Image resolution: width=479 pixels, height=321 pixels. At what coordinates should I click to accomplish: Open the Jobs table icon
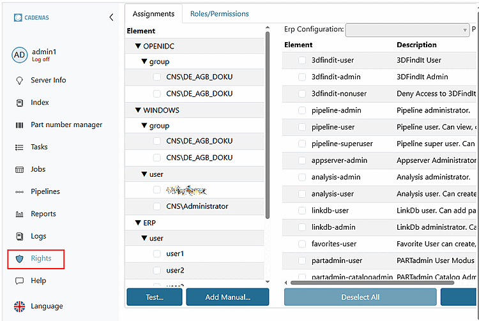pos(19,170)
